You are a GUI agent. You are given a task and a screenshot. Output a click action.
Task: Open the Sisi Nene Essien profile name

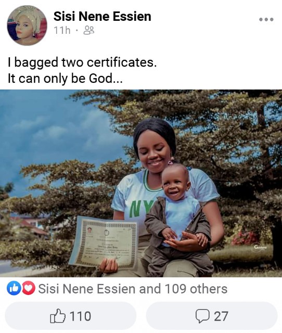[x=102, y=16]
